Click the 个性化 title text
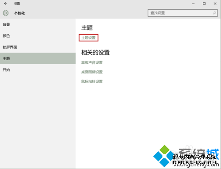 19,13
